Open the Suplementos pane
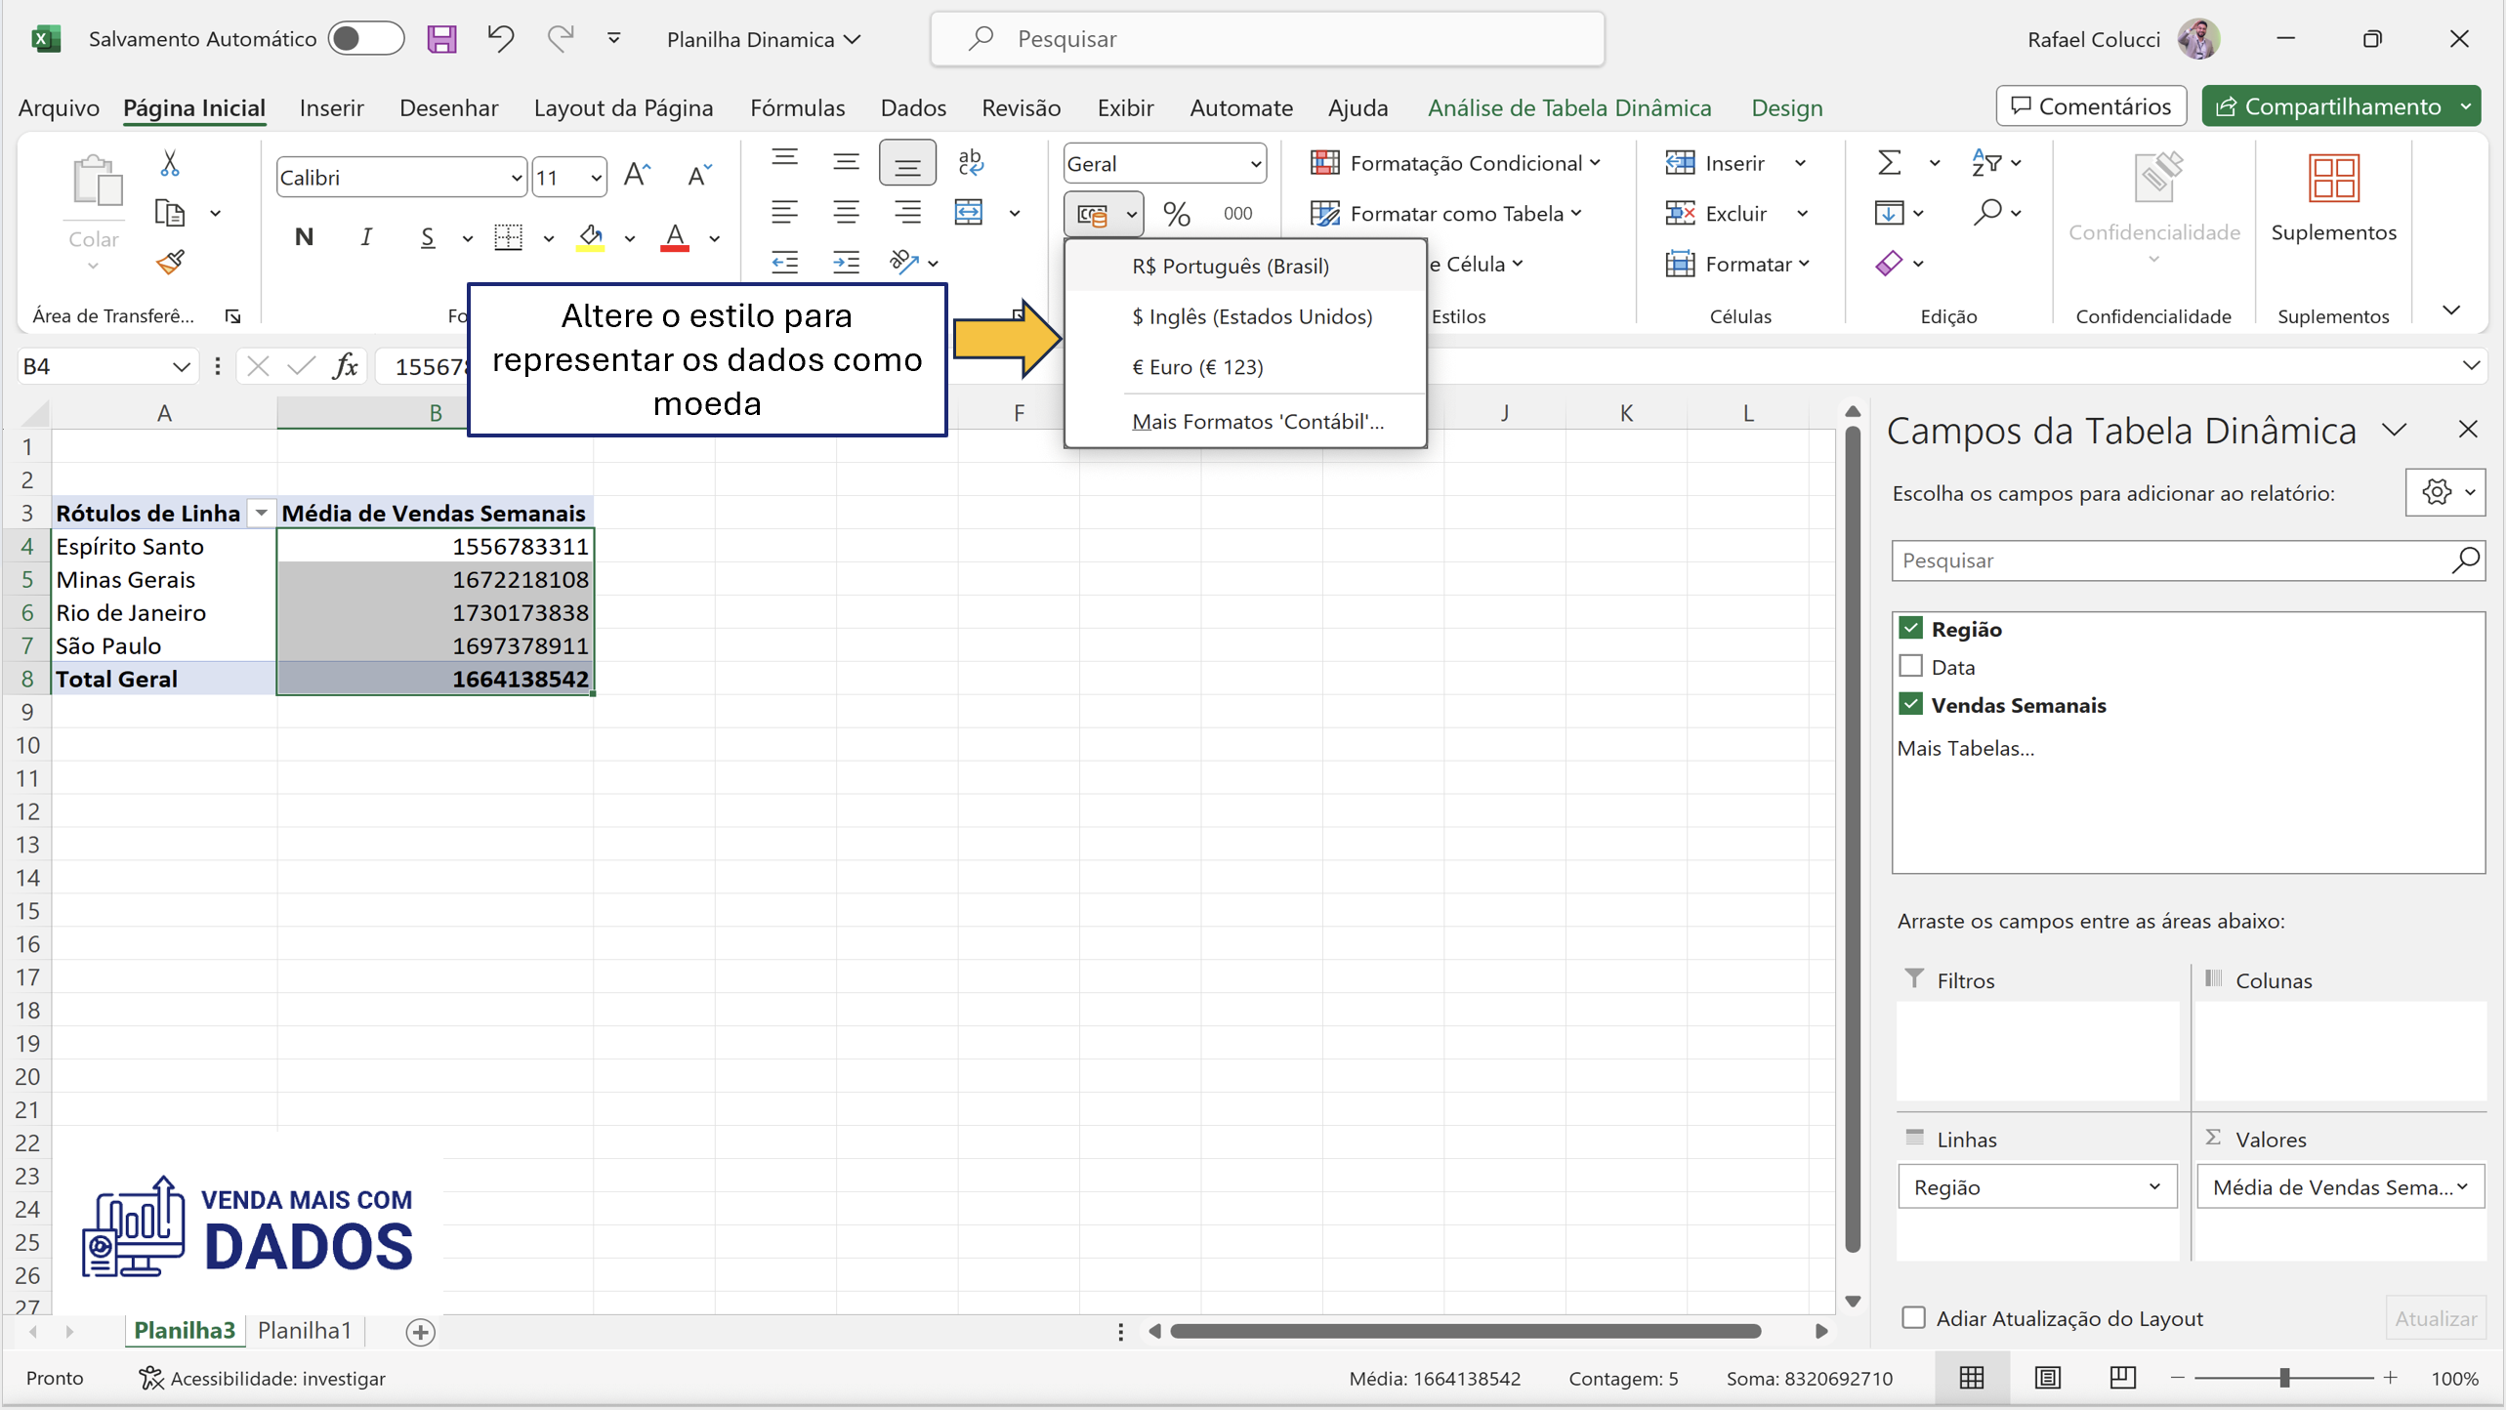The height and width of the screenshot is (1410, 2506). click(2334, 195)
